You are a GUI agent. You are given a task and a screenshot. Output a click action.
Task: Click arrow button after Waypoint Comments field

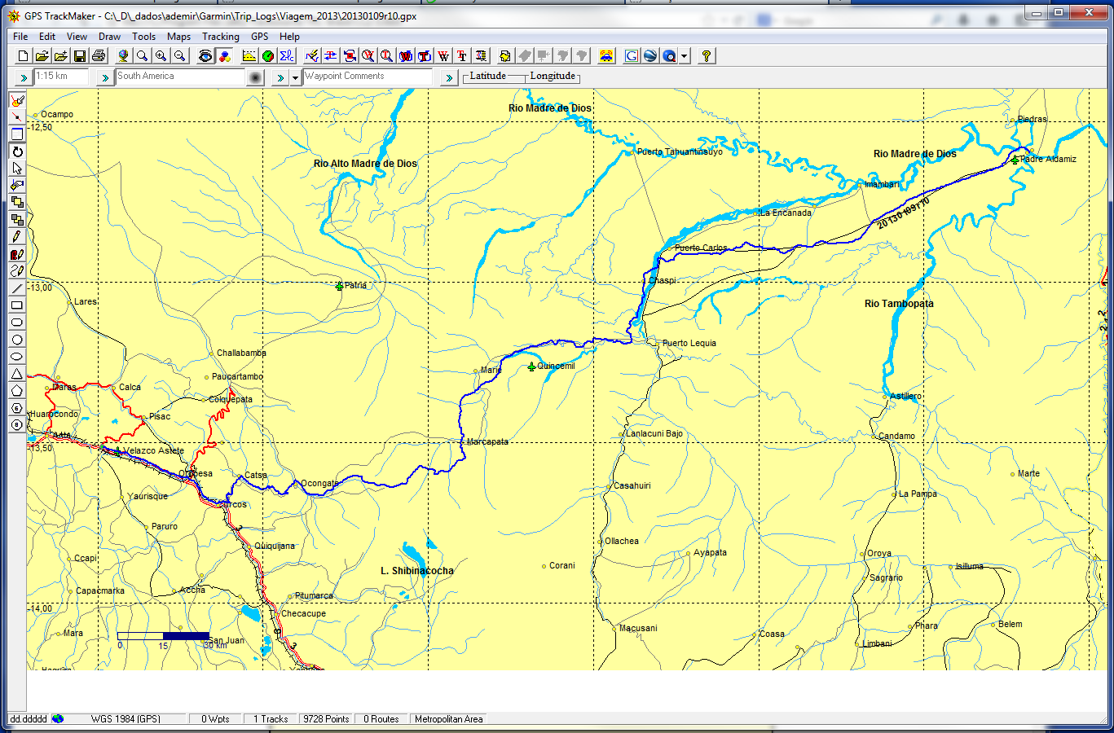click(x=448, y=77)
